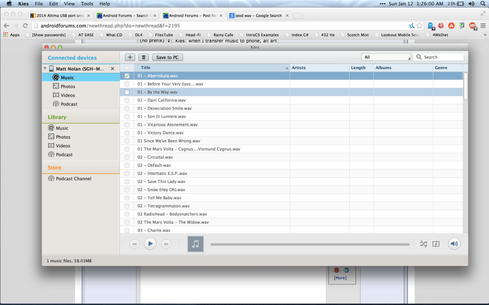489x305 pixels.
Task: Toggle shuffle playback
Action: 424,244
